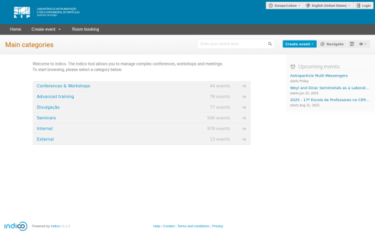Open the Europe/Lisbon timezone dropdown
The height and width of the screenshot is (234, 375).
[x=284, y=6]
